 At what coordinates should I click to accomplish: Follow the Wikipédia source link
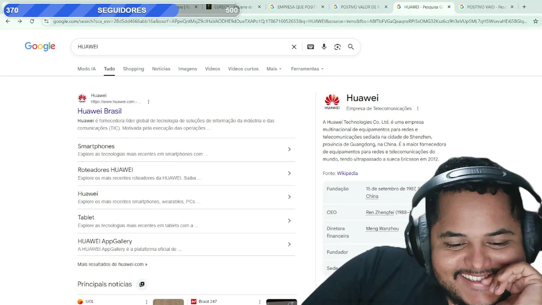point(347,173)
